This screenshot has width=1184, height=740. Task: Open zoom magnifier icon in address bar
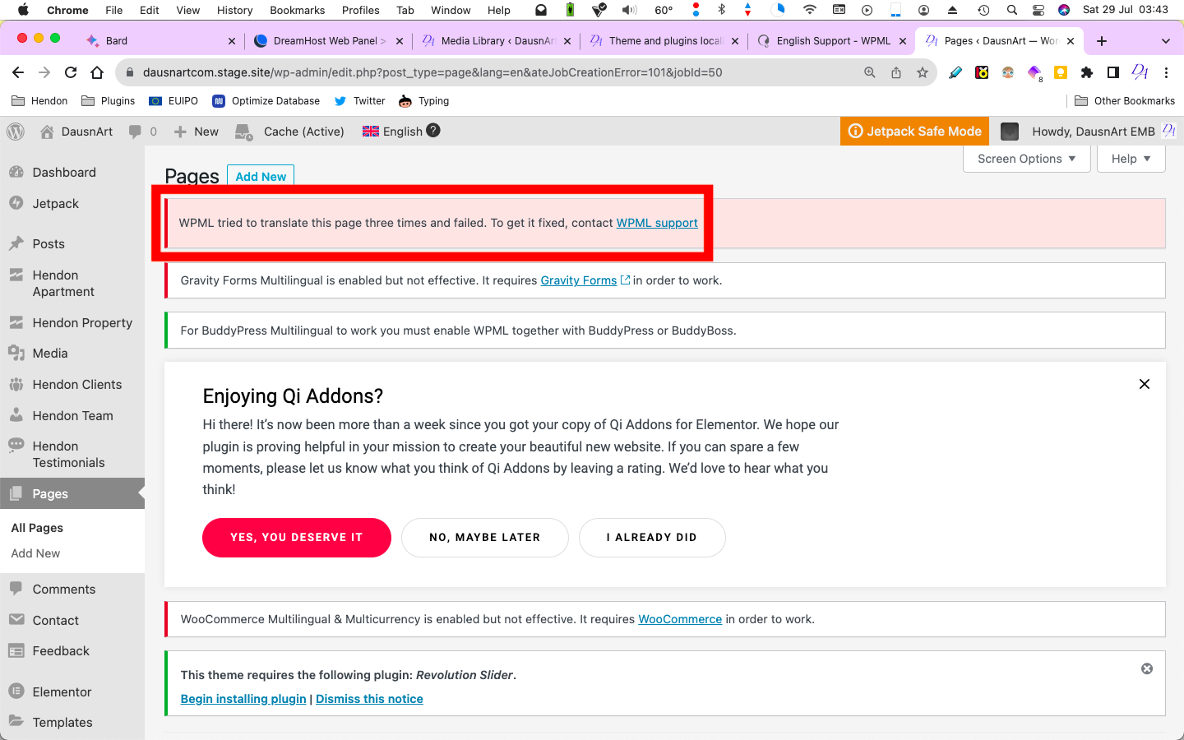tap(870, 72)
